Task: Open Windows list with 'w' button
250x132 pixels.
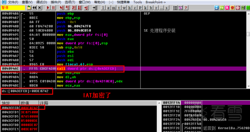Action: coord(124,8)
